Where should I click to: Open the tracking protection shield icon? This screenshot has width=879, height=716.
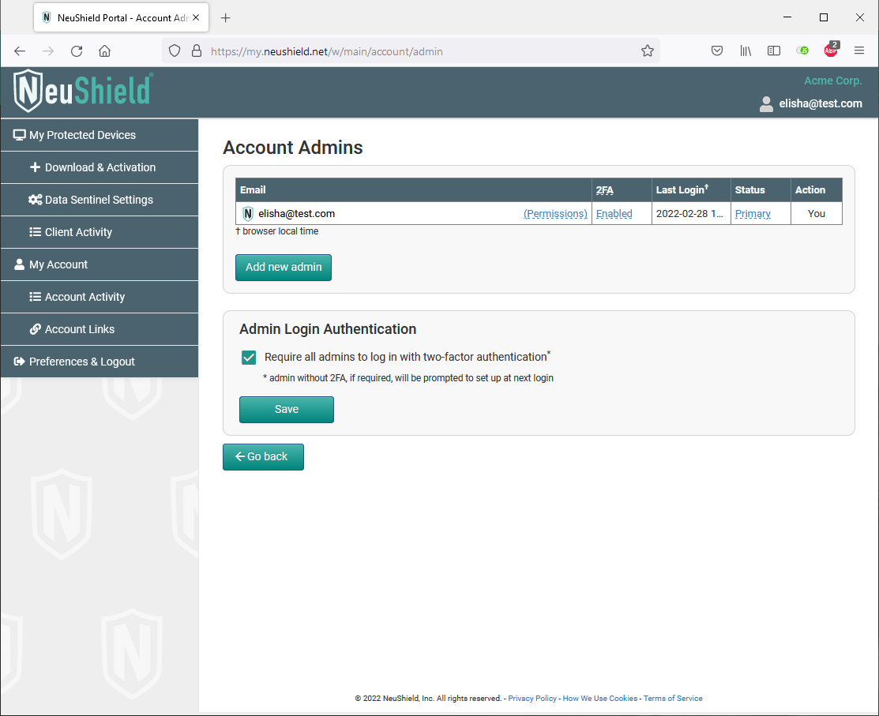pos(175,51)
